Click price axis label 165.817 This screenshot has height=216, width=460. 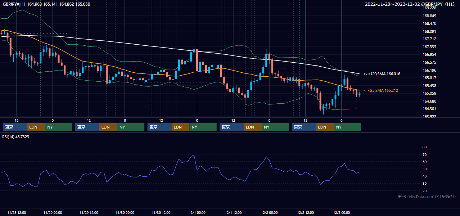429,78
